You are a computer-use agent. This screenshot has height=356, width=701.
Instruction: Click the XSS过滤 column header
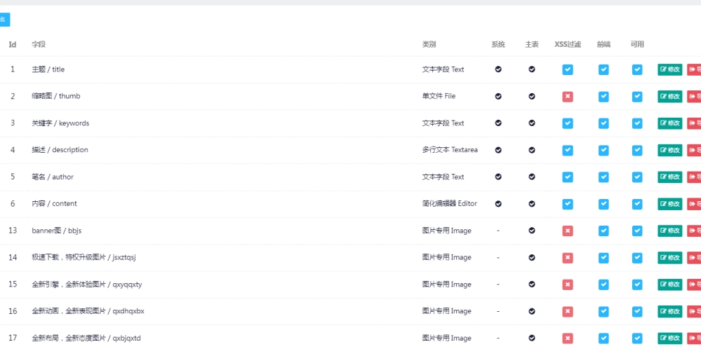click(568, 44)
